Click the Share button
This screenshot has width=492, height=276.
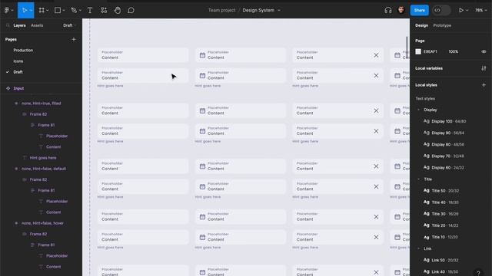click(419, 10)
